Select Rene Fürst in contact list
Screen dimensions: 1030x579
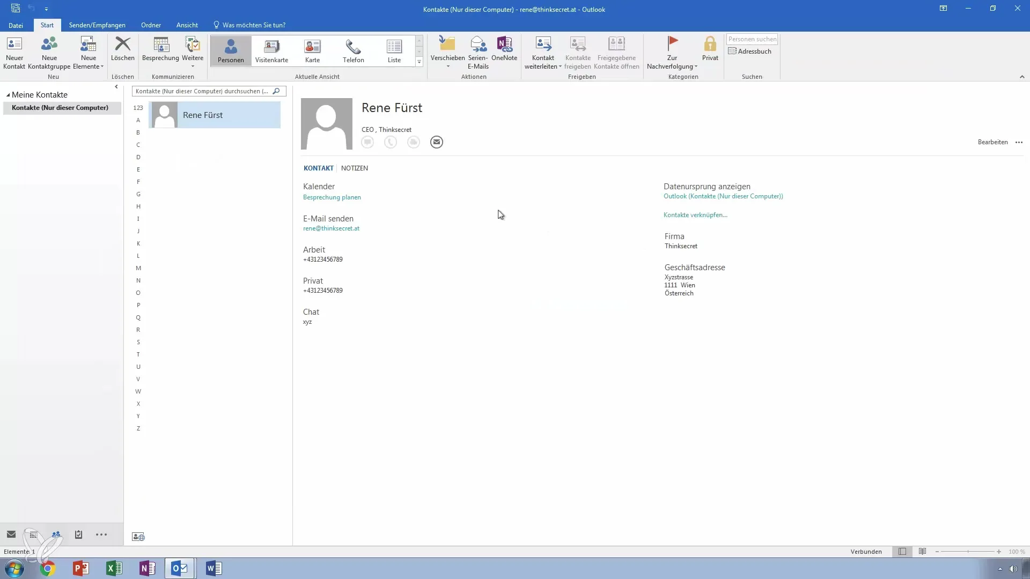(x=215, y=115)
